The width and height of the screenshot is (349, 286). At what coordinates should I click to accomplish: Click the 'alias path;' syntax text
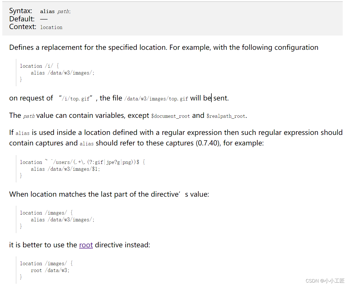tap(55, 11)
